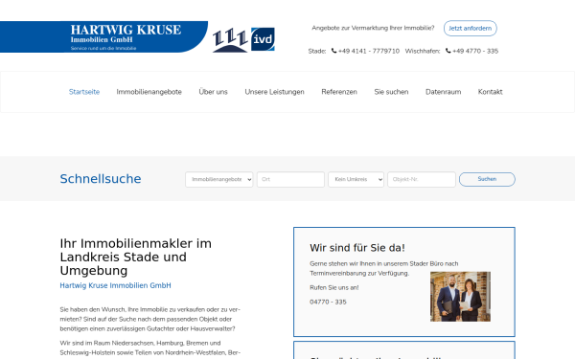Click the ivd association logo
The width and height of the screenshot is (575, 359).
(x=263, y=39)
